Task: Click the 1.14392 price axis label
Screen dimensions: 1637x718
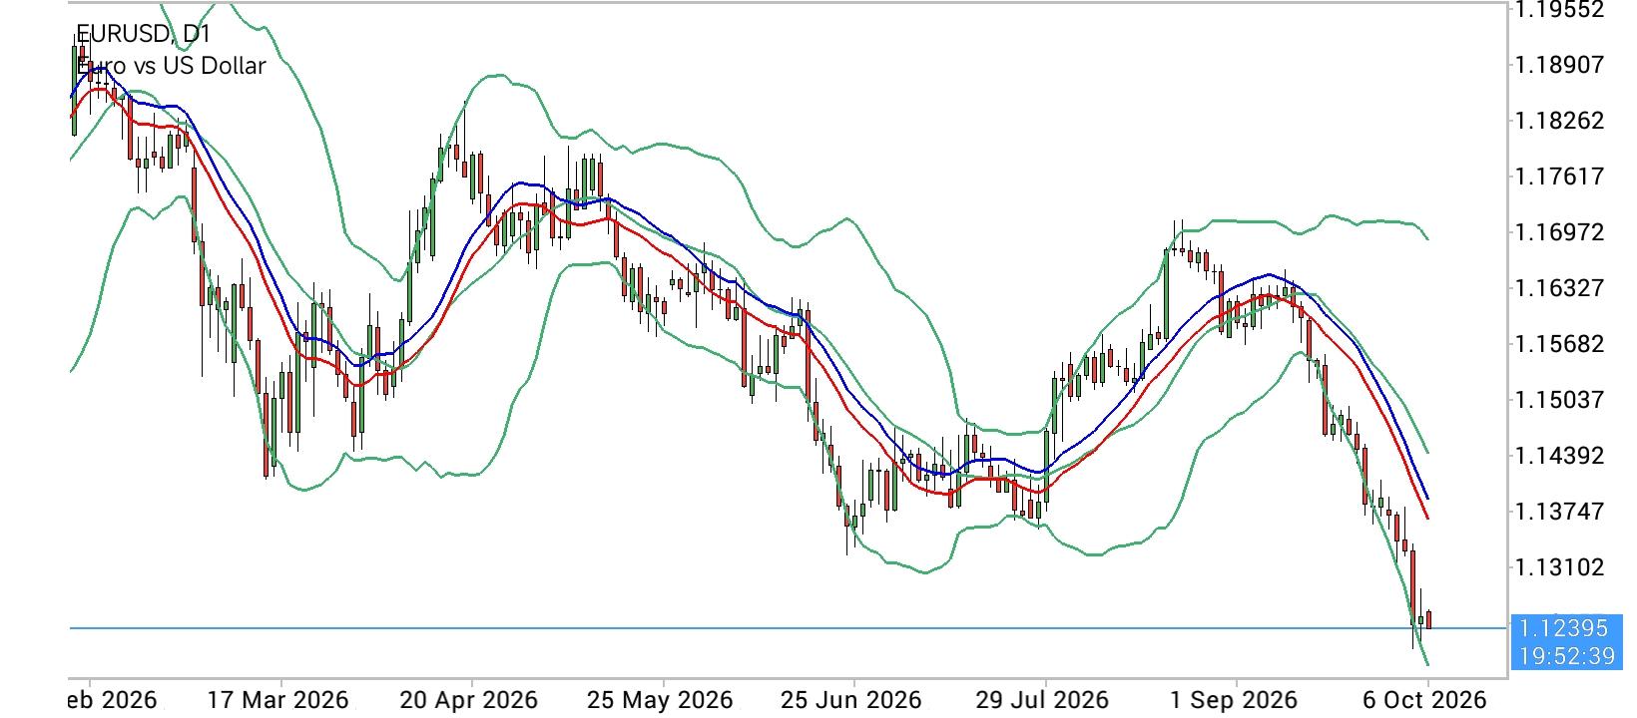Action: (1559, 456)
